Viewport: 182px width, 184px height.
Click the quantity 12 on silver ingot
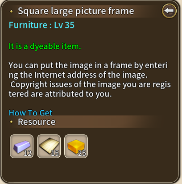28,153
